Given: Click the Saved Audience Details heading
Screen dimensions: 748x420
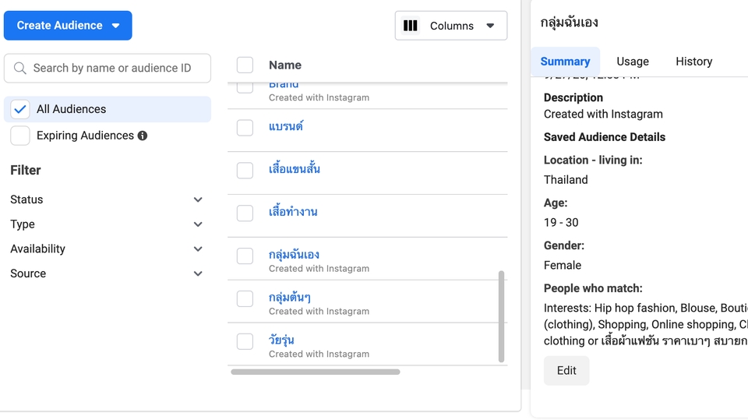Looking at the screenshot, I should [x=605, y=137].
